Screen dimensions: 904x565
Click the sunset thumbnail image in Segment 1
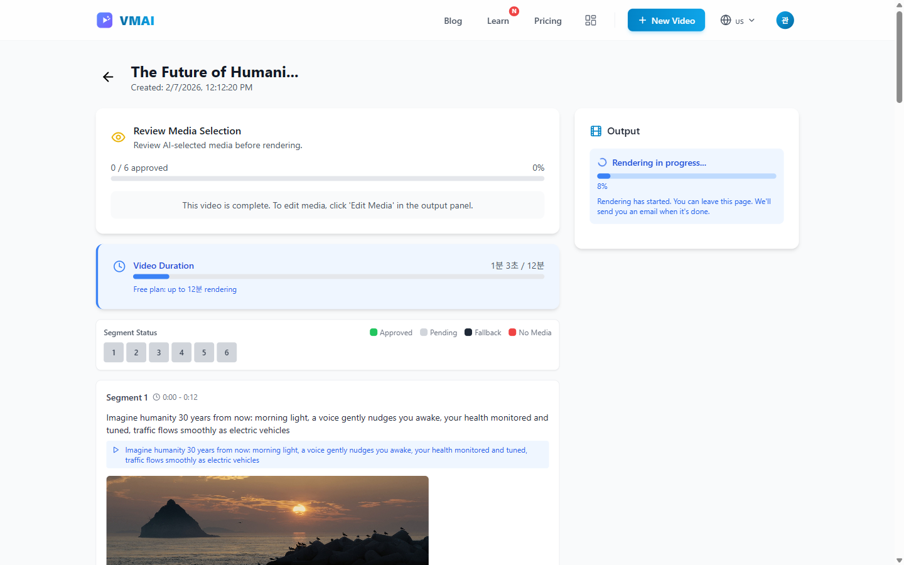(267, 520)
